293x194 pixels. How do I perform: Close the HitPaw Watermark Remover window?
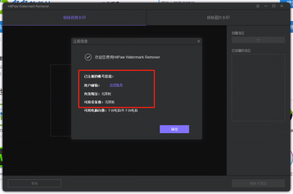point(282,6)
